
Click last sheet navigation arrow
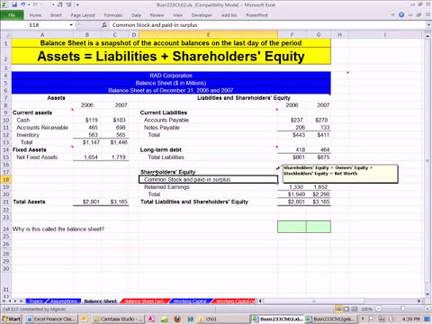coord(22,301)
